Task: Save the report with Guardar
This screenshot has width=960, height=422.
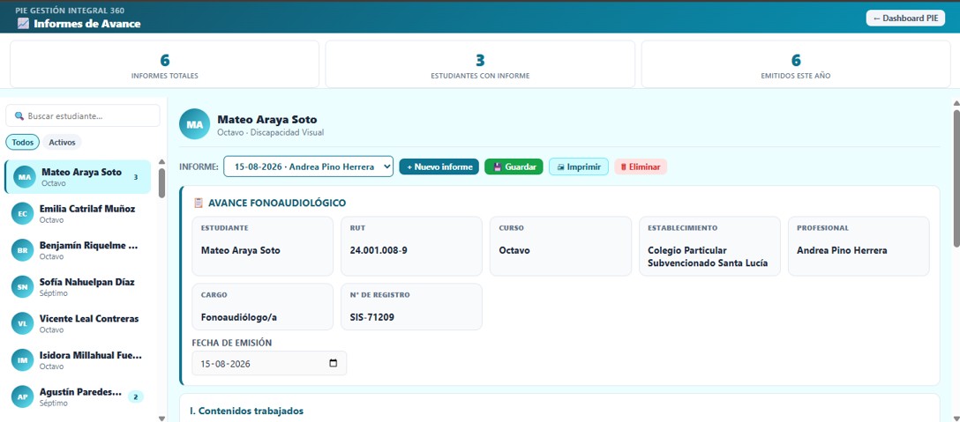Action: (514, 167)
